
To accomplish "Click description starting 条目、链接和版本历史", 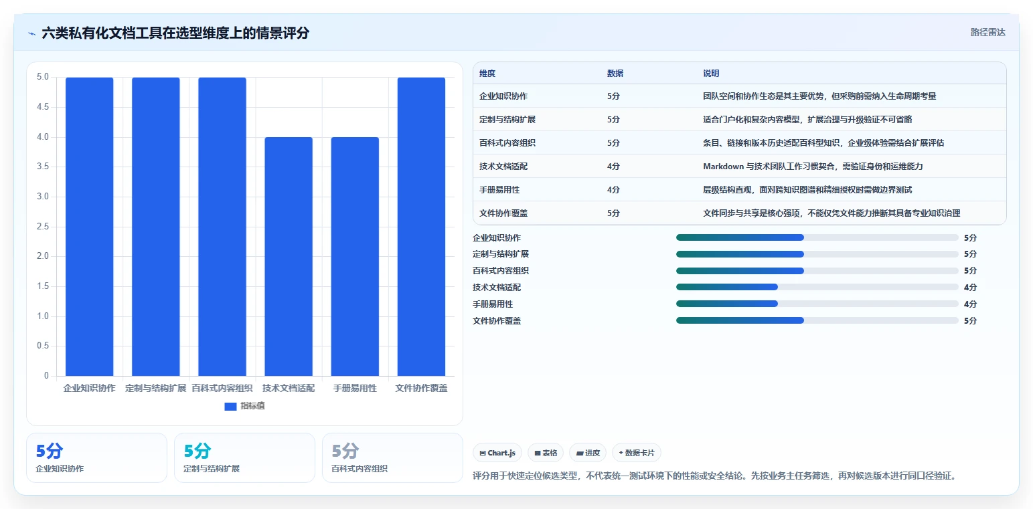I will 823,143.
